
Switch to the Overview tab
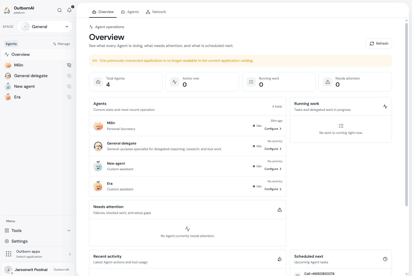[x=103, y=12]
